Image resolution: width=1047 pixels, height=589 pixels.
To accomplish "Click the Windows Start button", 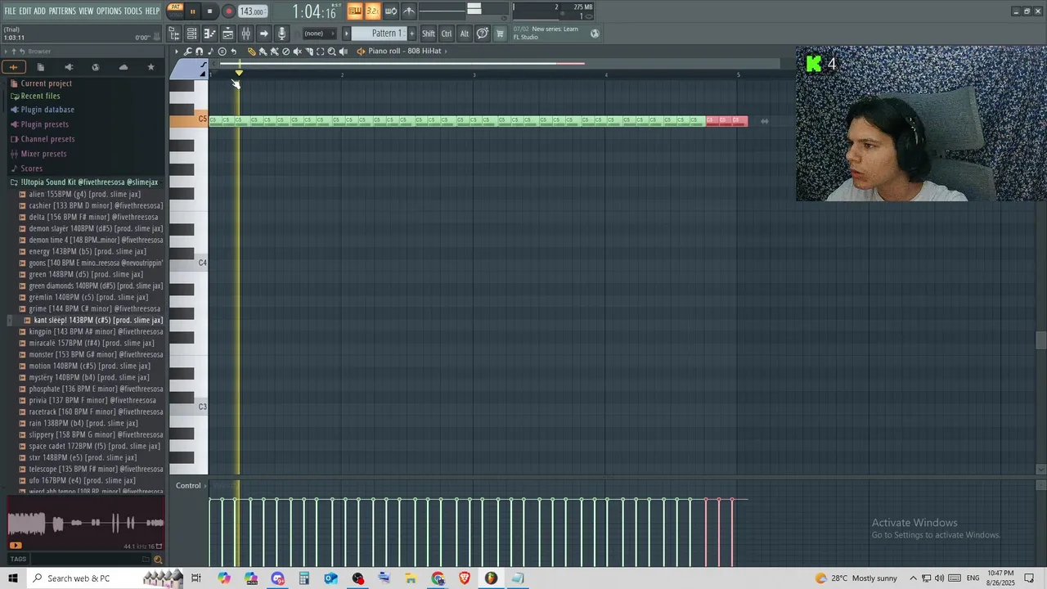I will (x=12, y=578).
